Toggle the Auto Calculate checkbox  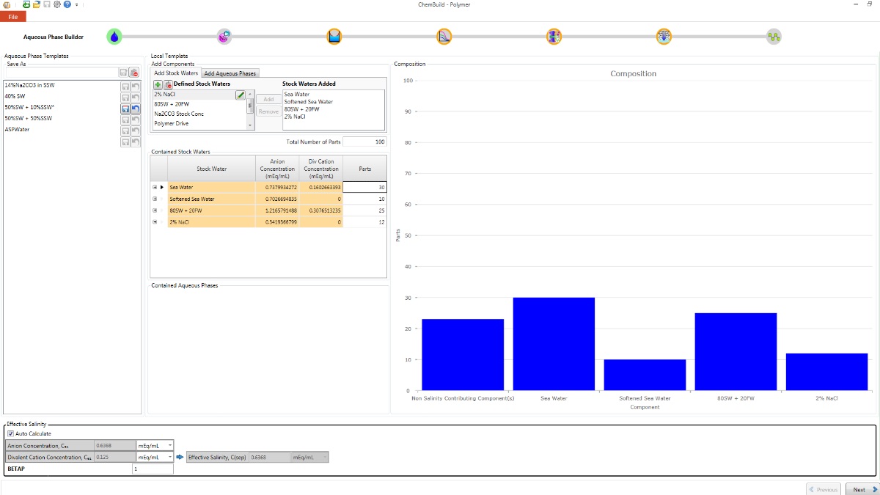10,433
